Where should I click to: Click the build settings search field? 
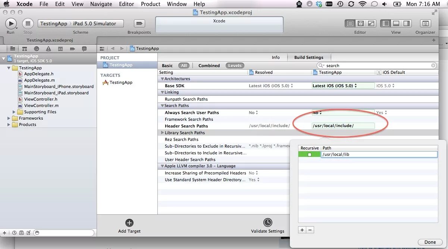point(377,66)
